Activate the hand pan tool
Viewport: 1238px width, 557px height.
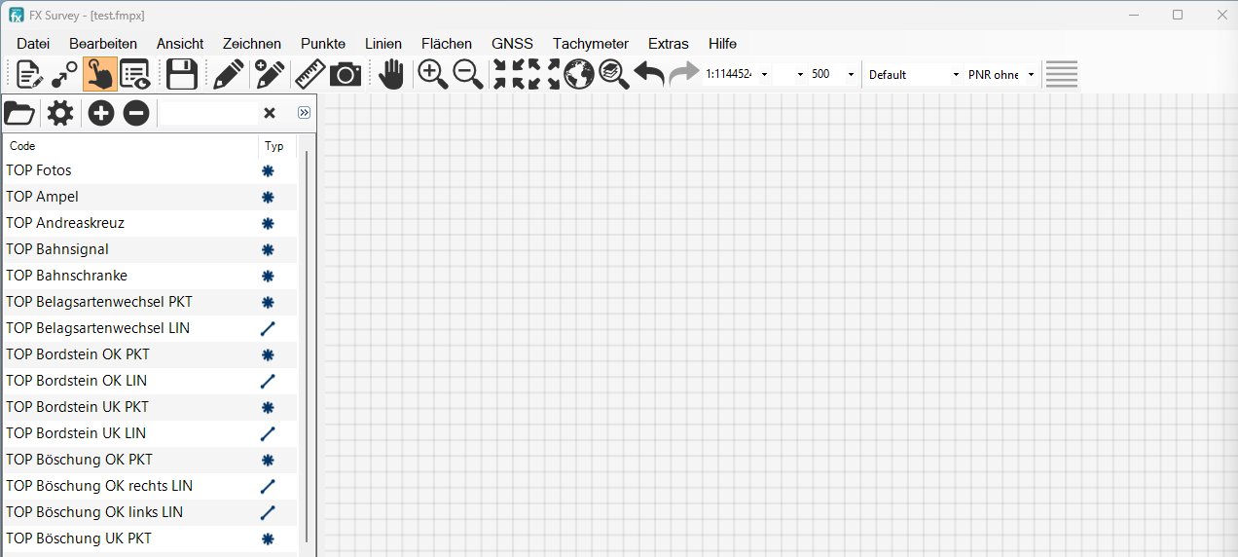391,74
